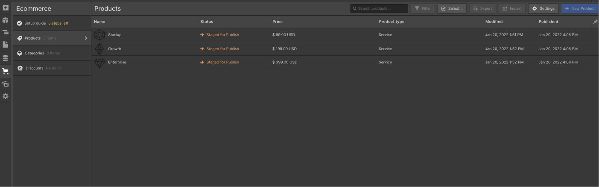599x187 pixels.
Task: Open the Add elements panel icon
Action: pyautogui.click(x=6, y=8)
